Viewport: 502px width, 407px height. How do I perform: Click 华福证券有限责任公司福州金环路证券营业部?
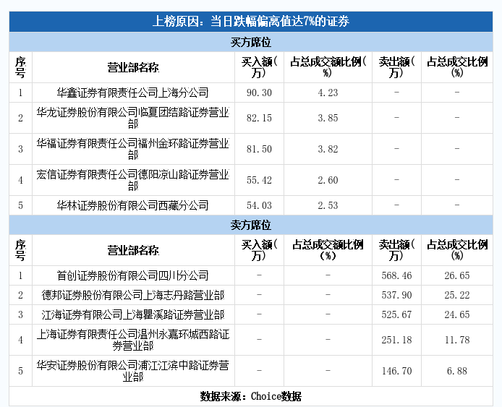[x=133, y=149]
